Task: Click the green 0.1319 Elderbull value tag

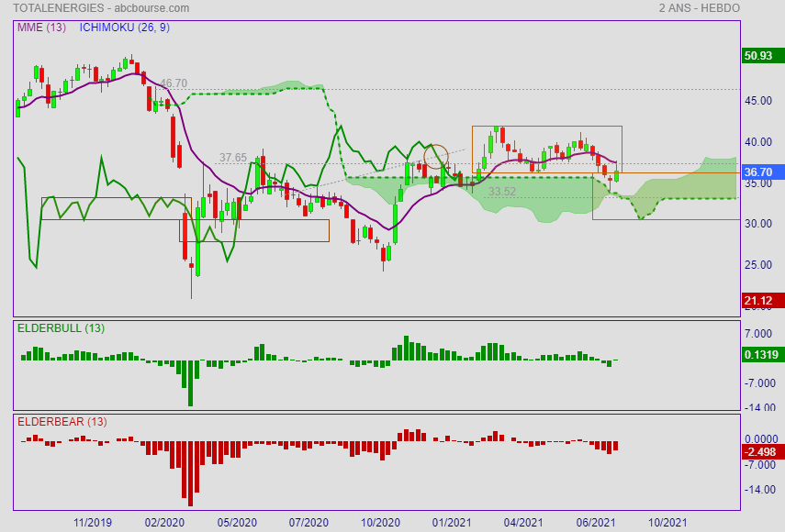Action: point(763,354)
